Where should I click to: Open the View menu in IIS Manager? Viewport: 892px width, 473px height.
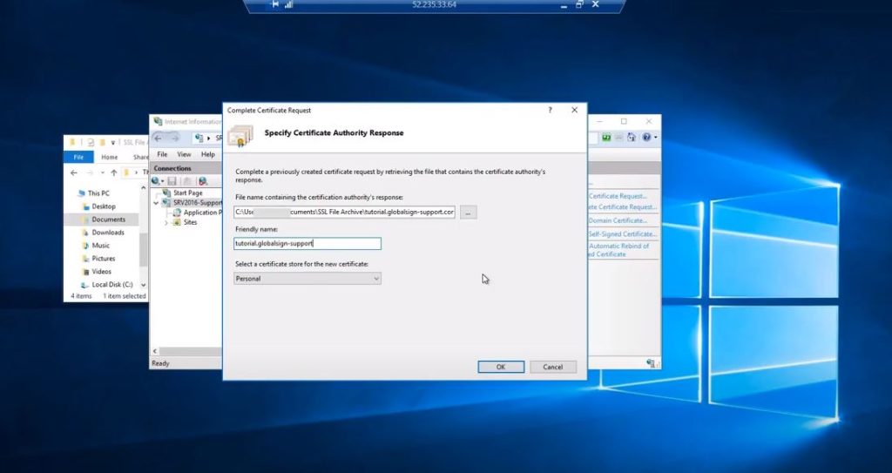click(184, 154)
